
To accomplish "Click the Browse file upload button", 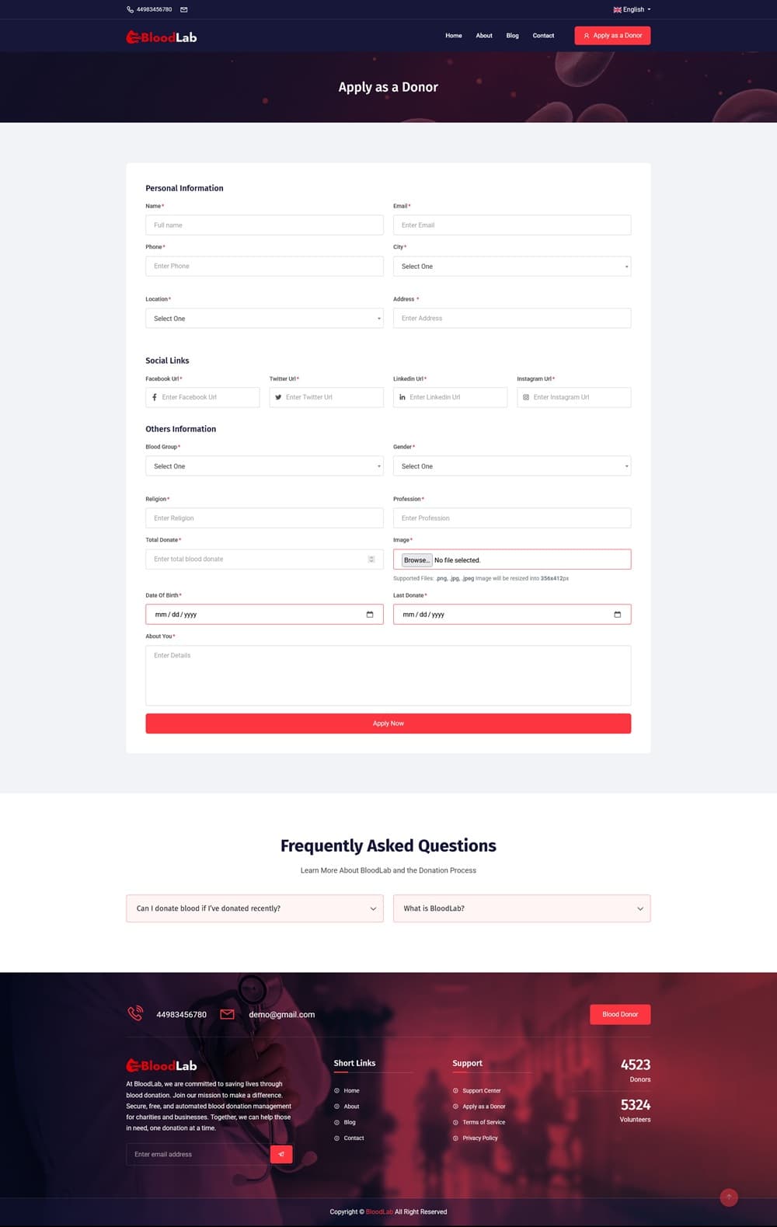I will pyautogui.click(x=416, y=560).
